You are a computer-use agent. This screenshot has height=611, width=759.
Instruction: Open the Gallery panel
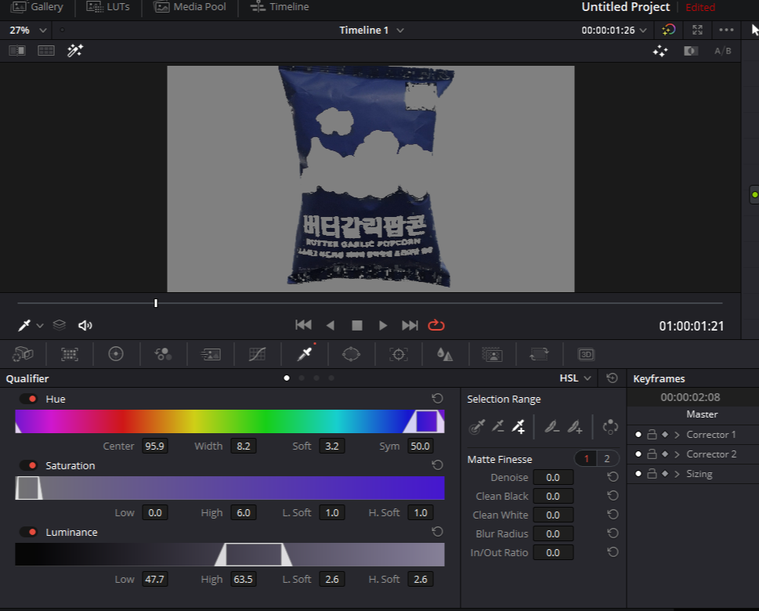coord(38,7)
